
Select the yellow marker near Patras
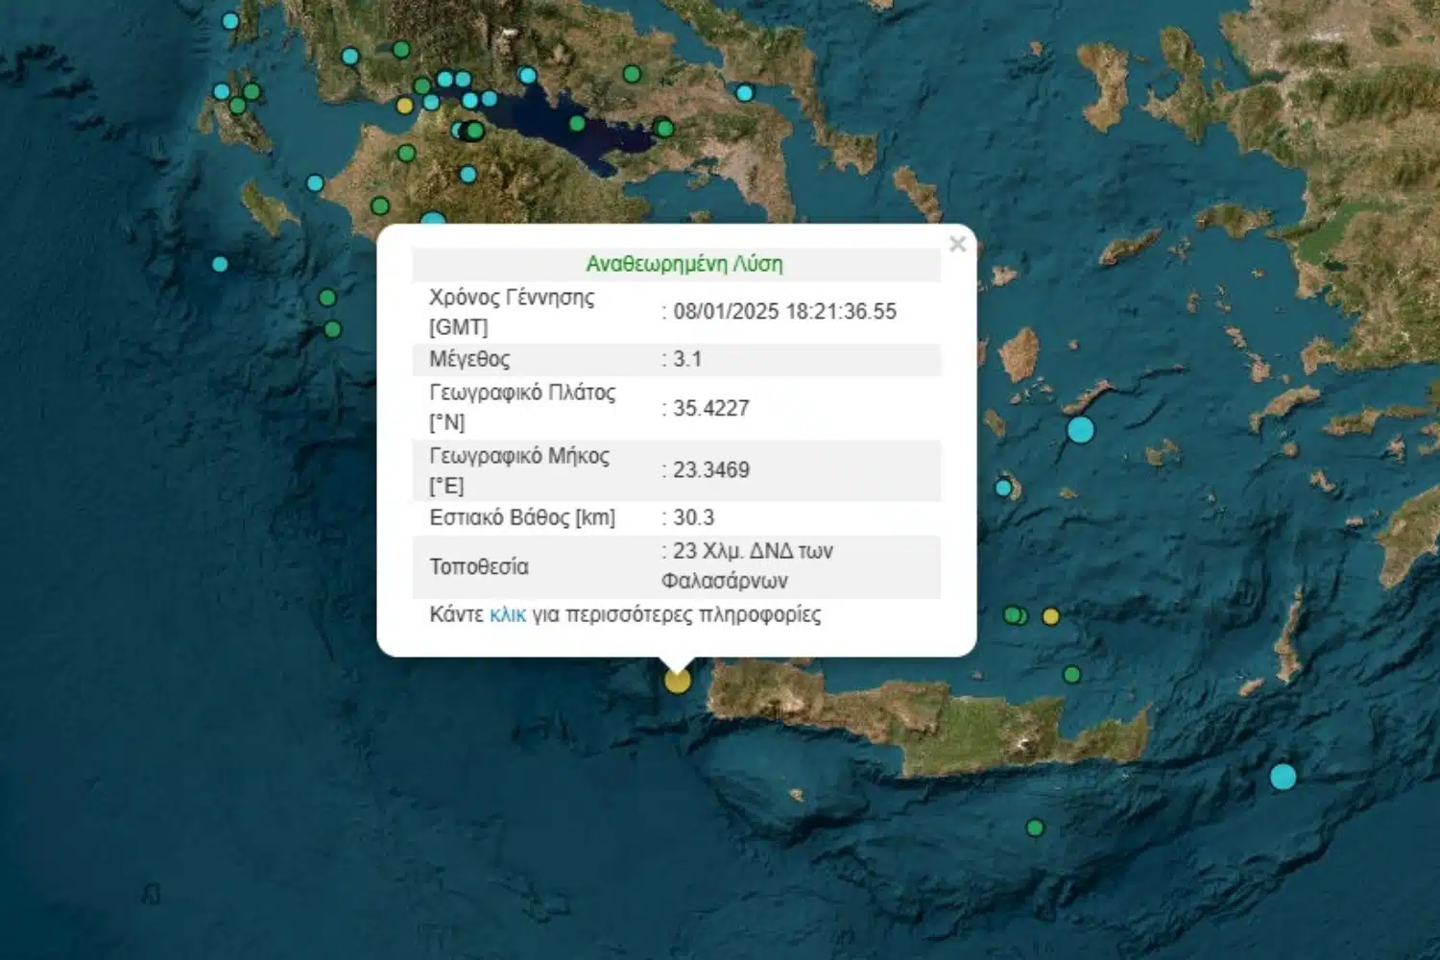405,106
